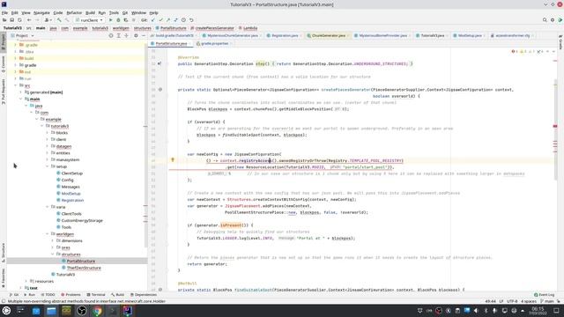
Task: Navigate back with the left arrow
Action: point(29,20)
